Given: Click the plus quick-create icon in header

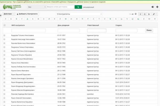Looking at the screenshot, I should click(x=157, y=7).
